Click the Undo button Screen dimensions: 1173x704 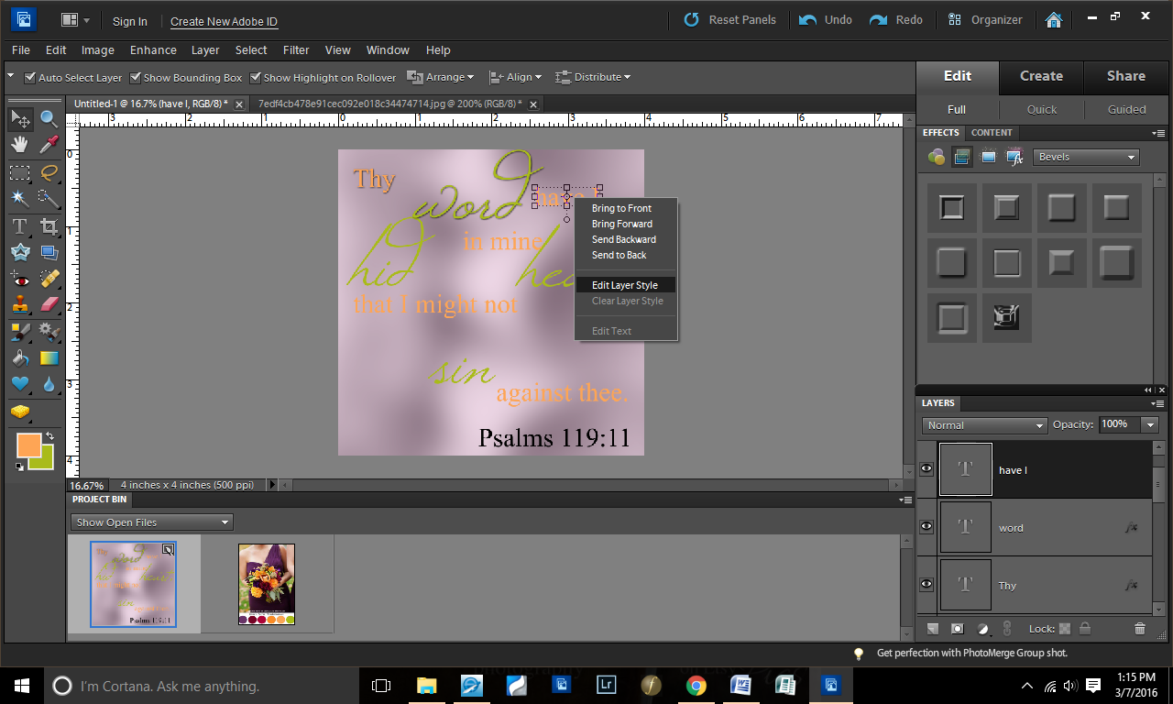826,20
